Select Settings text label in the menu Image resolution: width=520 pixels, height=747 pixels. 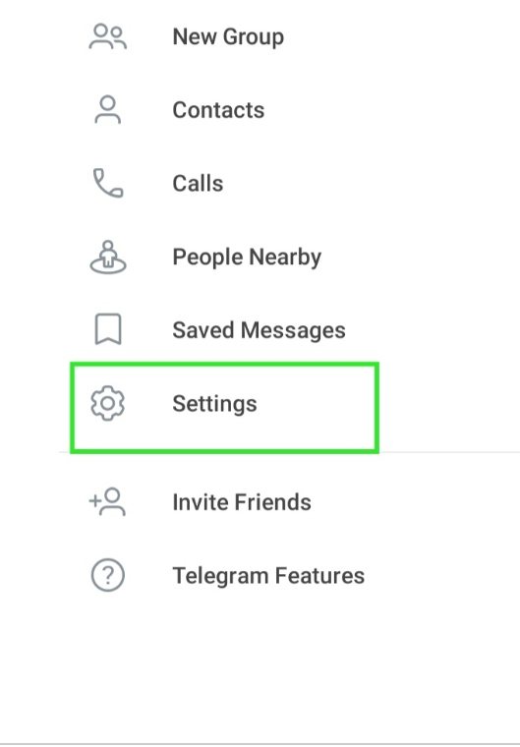[214, 404]
